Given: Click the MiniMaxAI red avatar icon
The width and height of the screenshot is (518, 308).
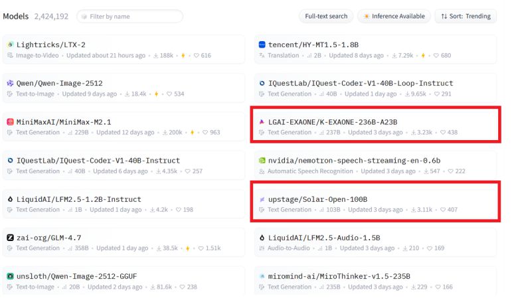Looking at the screenshot, I should 10,121.
